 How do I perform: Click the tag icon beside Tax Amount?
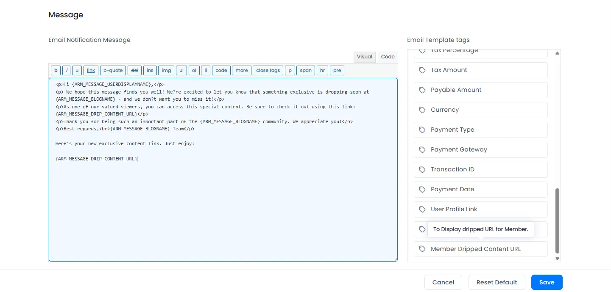tap(422, 70)
